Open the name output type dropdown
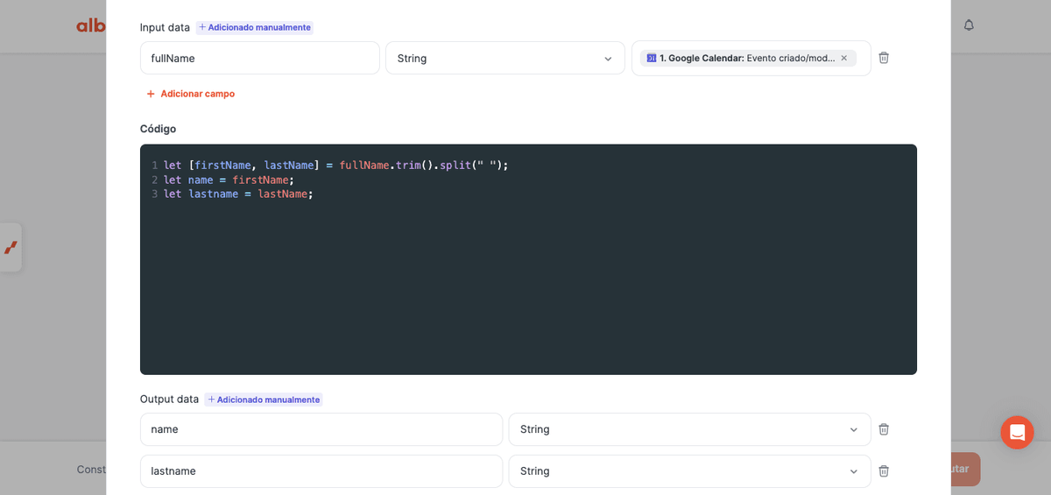Viewport: 1051px width, 495px height. [689, 429]
